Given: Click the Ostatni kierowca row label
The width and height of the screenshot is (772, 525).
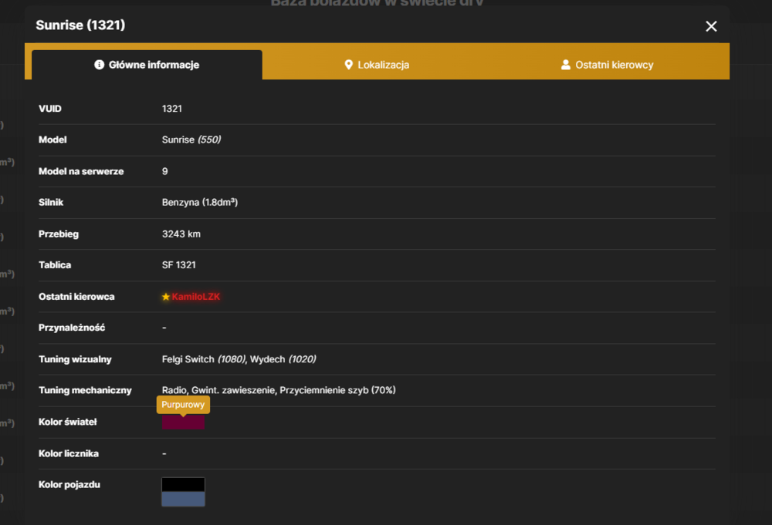Looking at the screenshot, I should 76,296.
